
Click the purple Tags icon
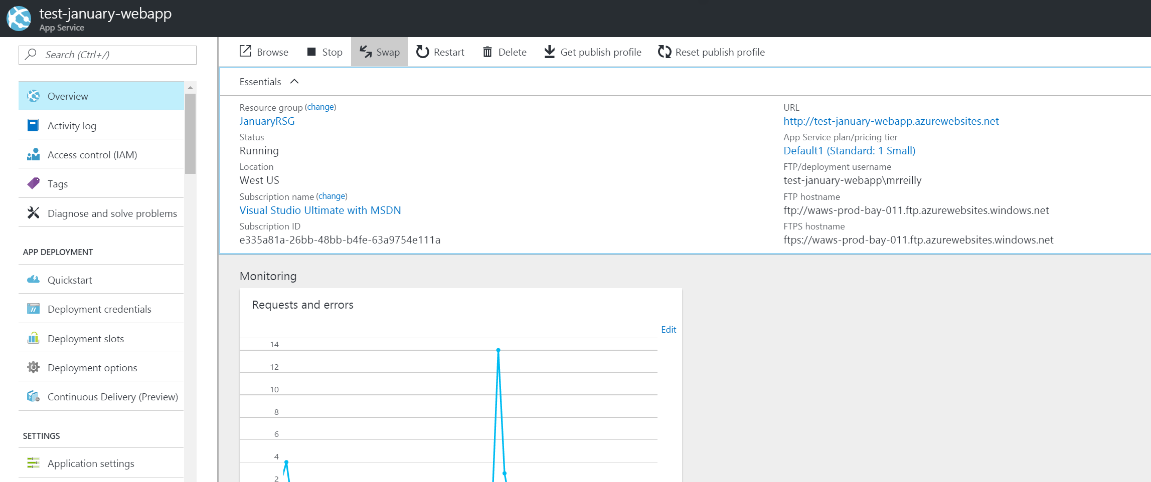tap(34, 183)
